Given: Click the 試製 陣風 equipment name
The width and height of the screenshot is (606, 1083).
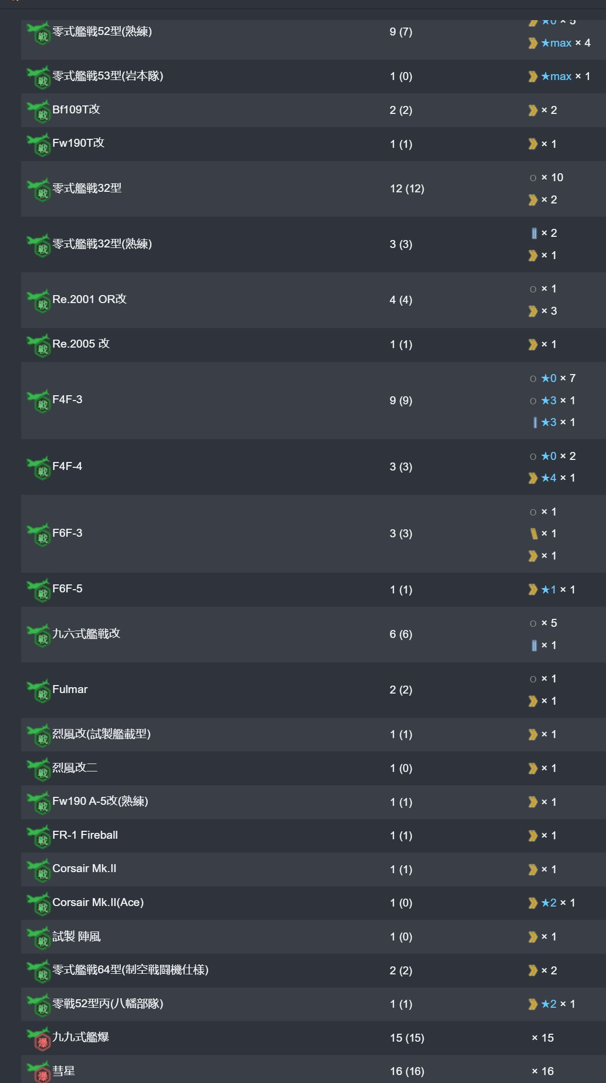Looking at the screenshot, I should point(76,937).
